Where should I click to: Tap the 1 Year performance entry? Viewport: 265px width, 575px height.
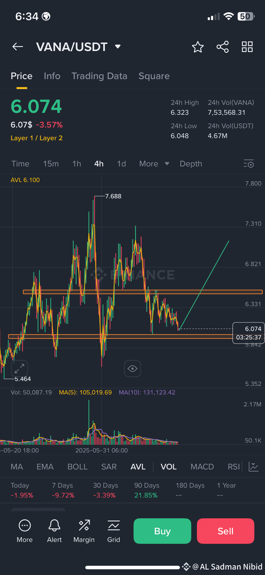pyautogui.click(x=226, y=490)
